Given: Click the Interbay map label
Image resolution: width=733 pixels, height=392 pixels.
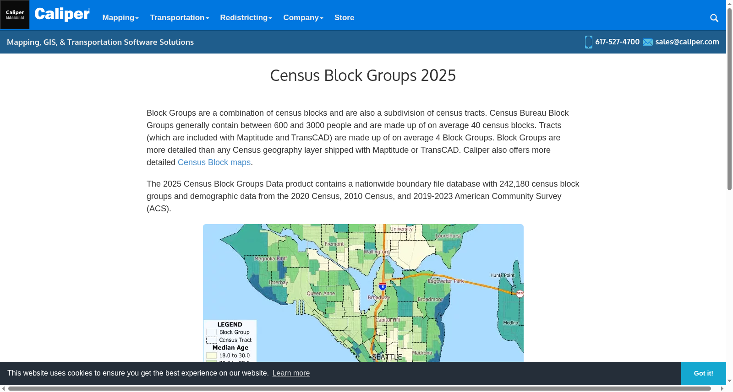Looking at the screenshot, I should point(278,282).
